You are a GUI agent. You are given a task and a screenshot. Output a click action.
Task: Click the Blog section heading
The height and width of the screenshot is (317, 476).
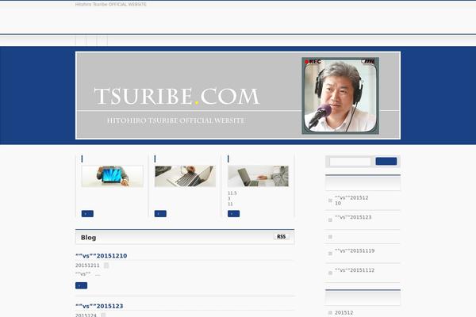click(88, 238)
